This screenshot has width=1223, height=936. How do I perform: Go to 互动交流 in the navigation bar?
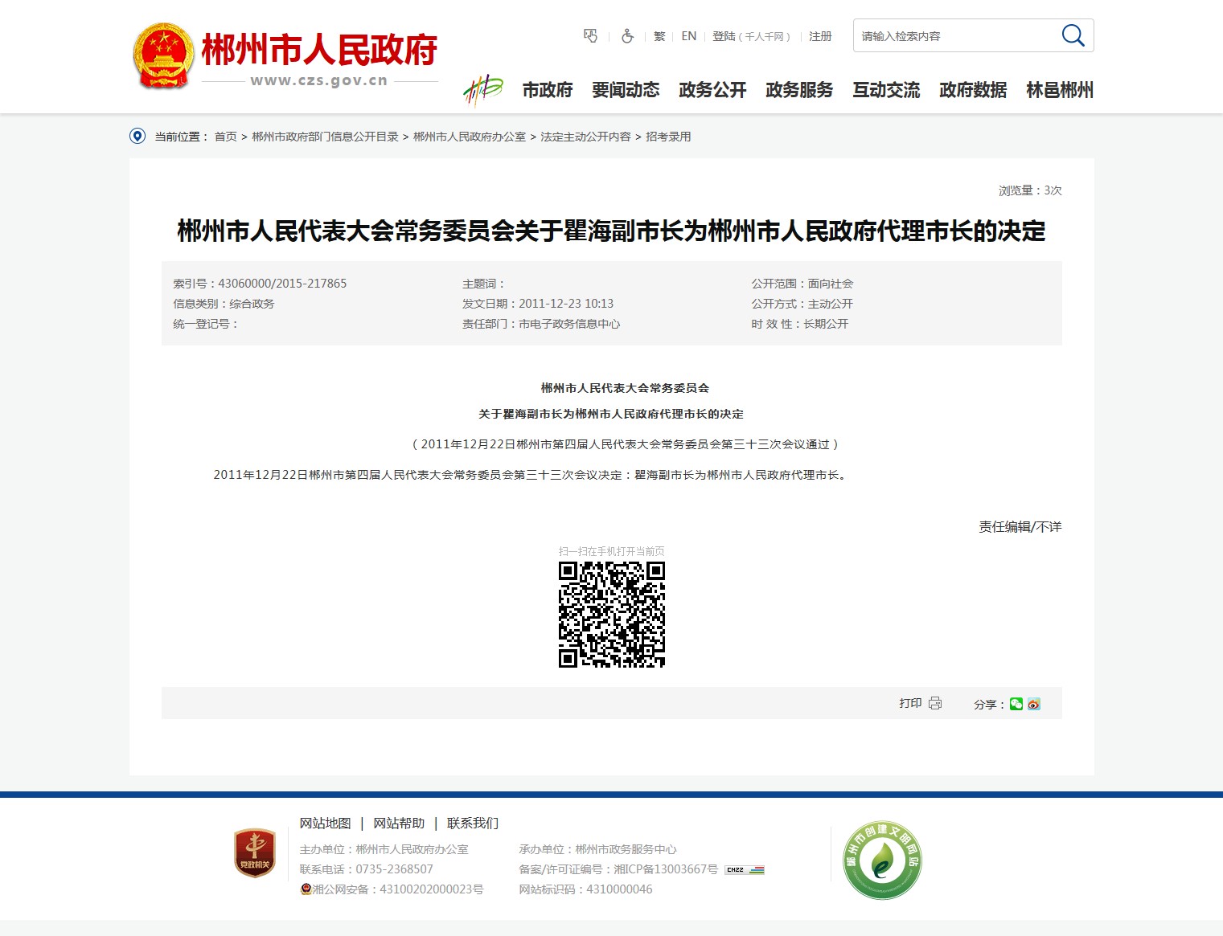886,90
